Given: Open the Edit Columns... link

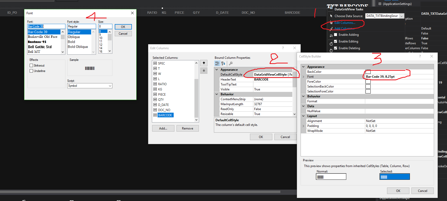Looking at the screenshot, I should (345, 23).
